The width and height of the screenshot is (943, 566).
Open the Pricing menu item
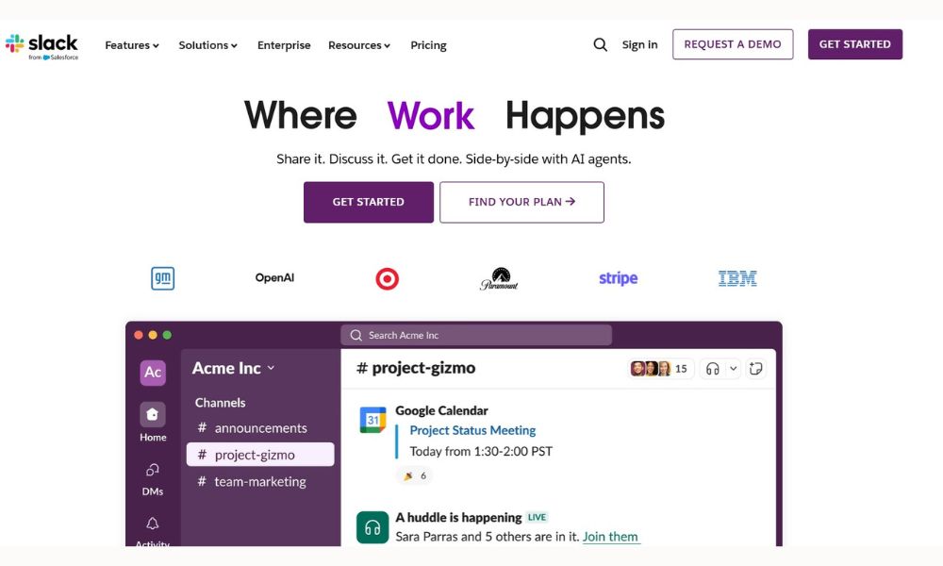(x=428, y=45)
